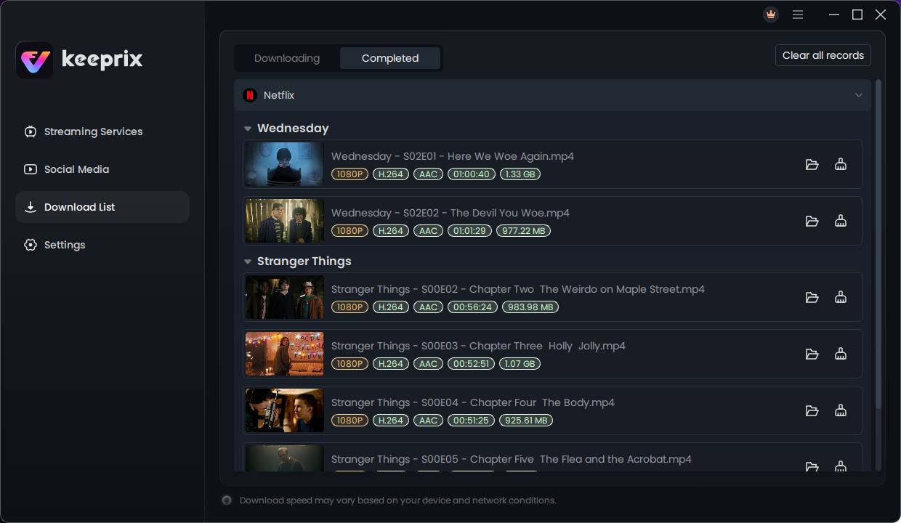Screen dimensions: 901x523
Task: Click the Stranger Things S00E02 thumbnail
Action: [x=285, y=297]
